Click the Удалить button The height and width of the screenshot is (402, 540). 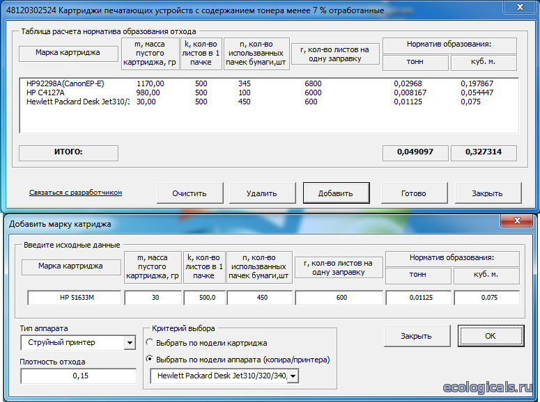(x=262, y=193)
